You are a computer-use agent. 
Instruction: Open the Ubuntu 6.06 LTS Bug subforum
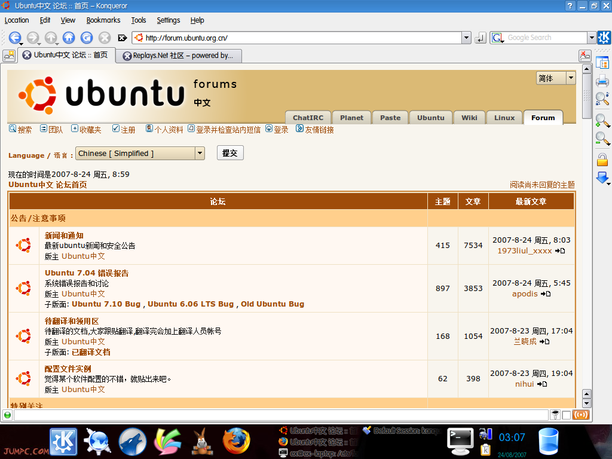[191, 304]
